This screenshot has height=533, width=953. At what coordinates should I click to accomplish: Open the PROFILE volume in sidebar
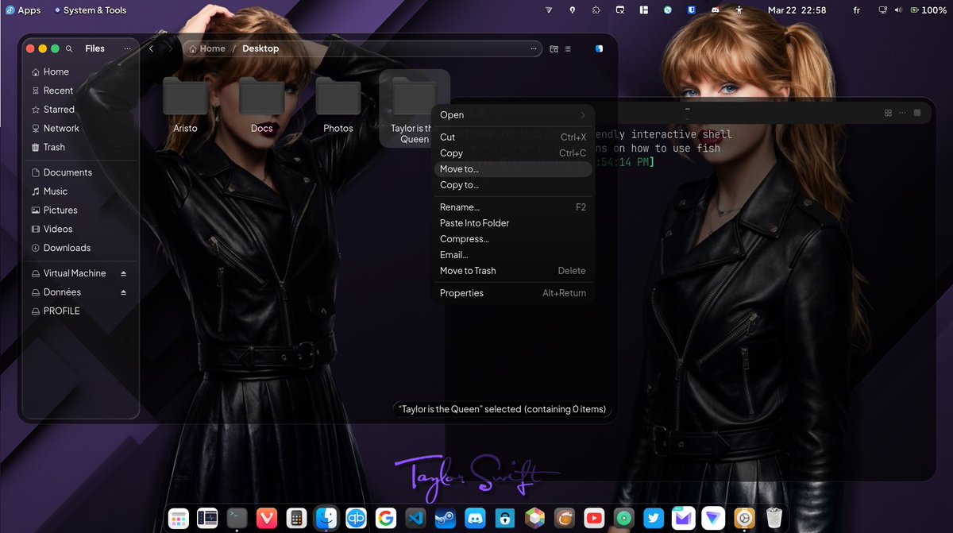click(79, 311)
